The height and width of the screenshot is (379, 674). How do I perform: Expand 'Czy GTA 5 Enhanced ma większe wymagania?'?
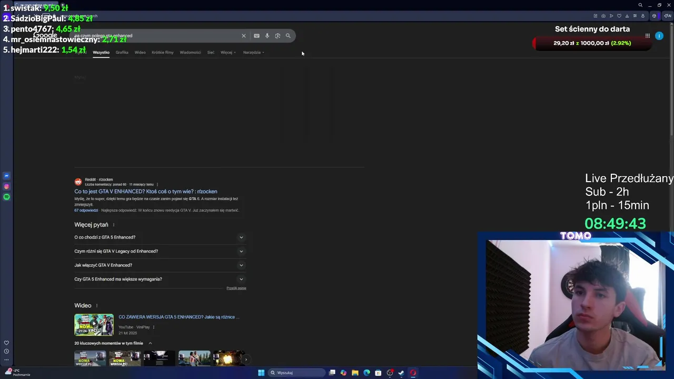(x=160, y=279)
